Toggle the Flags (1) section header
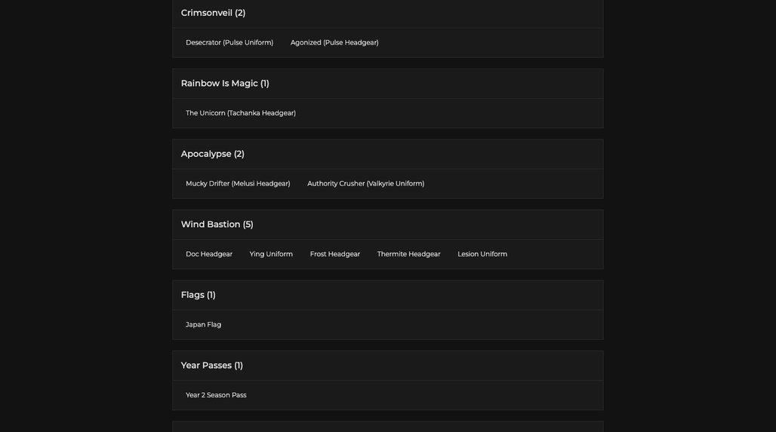Screen dimensions: 776x432 coord(387,295)
